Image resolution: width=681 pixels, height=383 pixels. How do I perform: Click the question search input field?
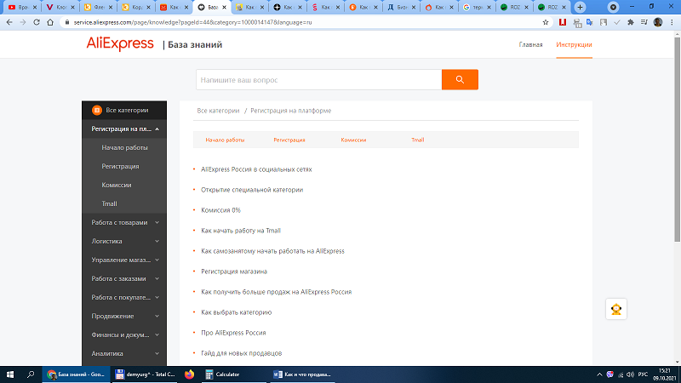[x=318, y=80]
